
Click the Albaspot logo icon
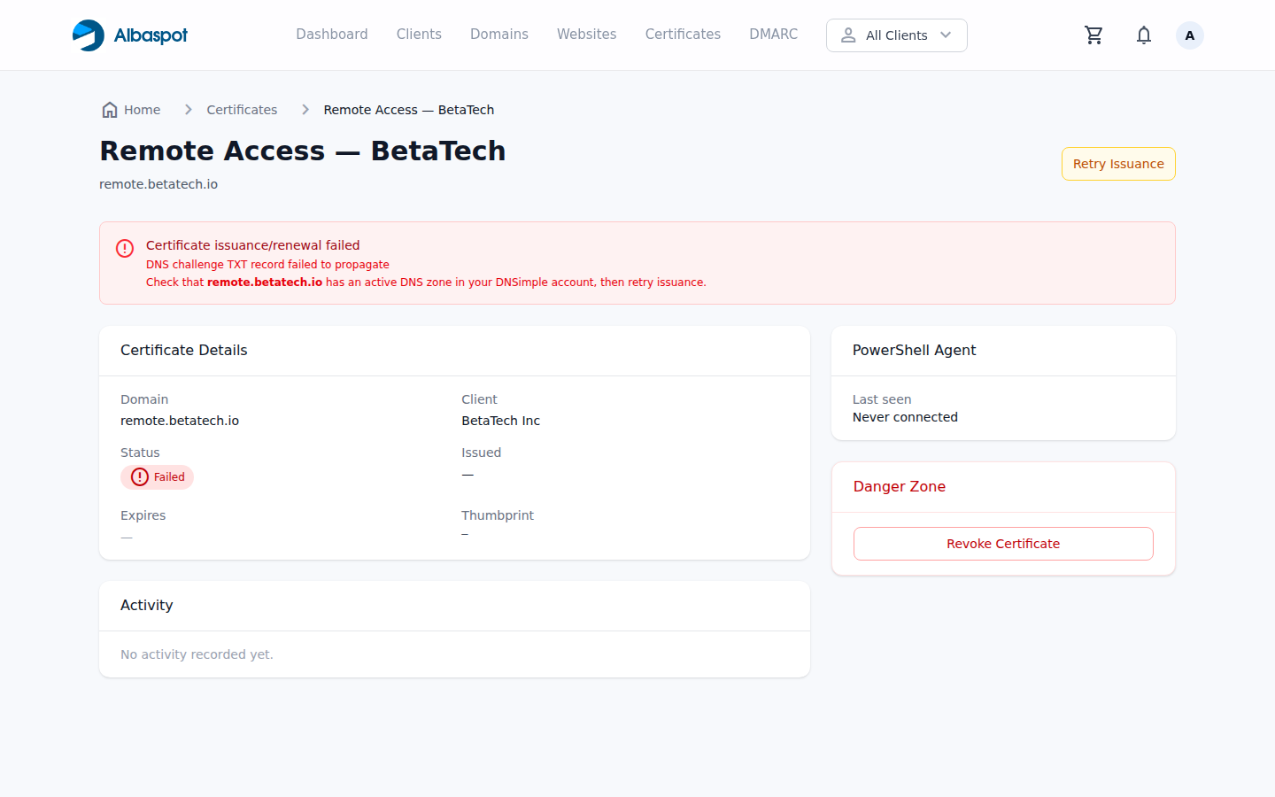click(x=88, y=35)
